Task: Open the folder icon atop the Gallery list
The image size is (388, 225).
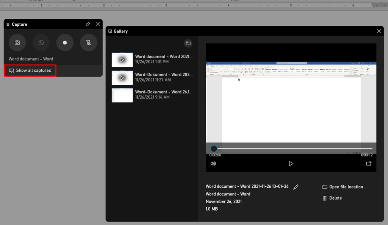Action: tap(188, 43)
